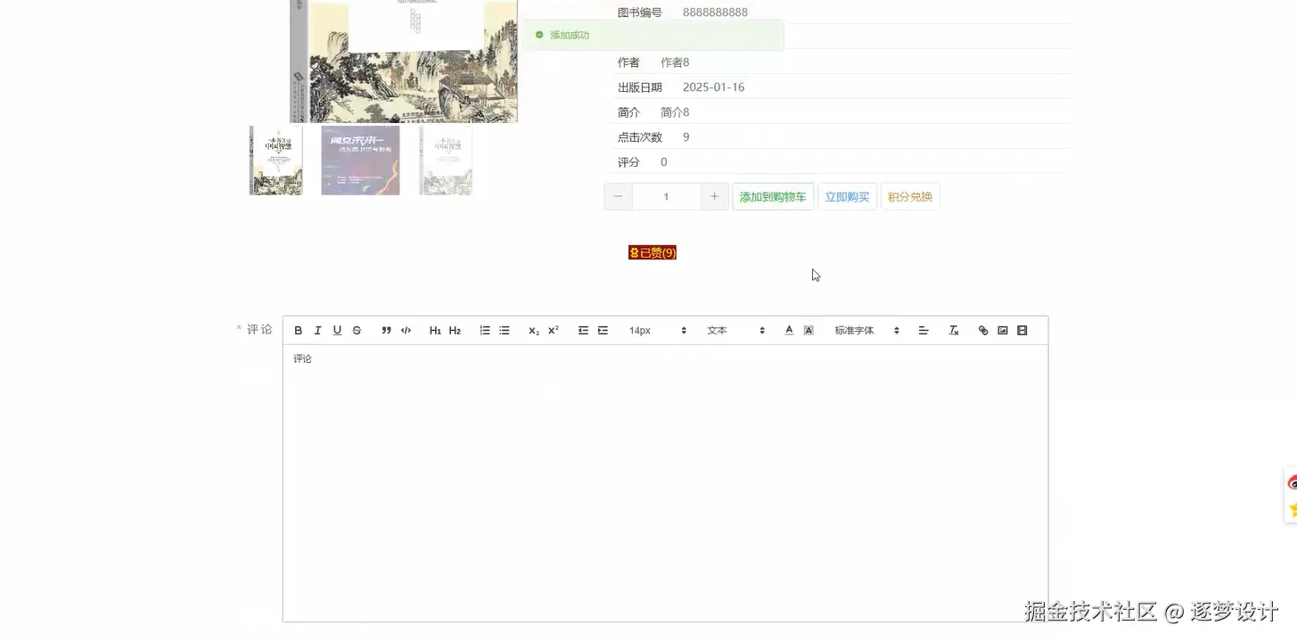Screen dimensions: 1297x642
Task: Clear text formatting with the Tx icon
Action: 953,330
